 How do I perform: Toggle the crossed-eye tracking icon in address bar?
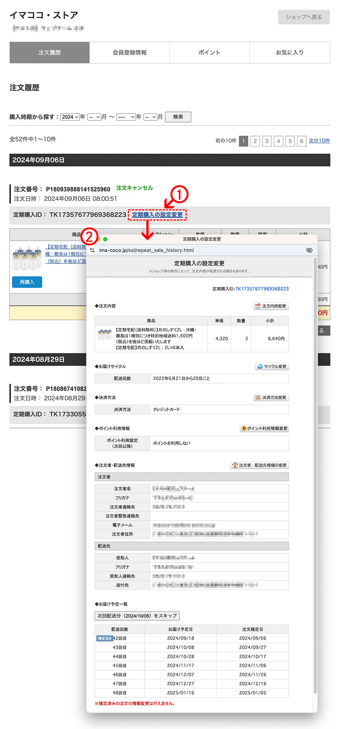(x=309, y=250)
